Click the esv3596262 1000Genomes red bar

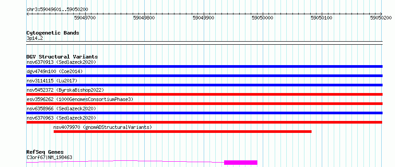(204, 104)
